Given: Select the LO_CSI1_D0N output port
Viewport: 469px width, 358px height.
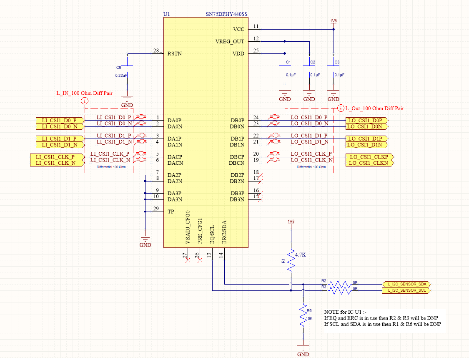Looking at the screenshot, I should (367, 126).
